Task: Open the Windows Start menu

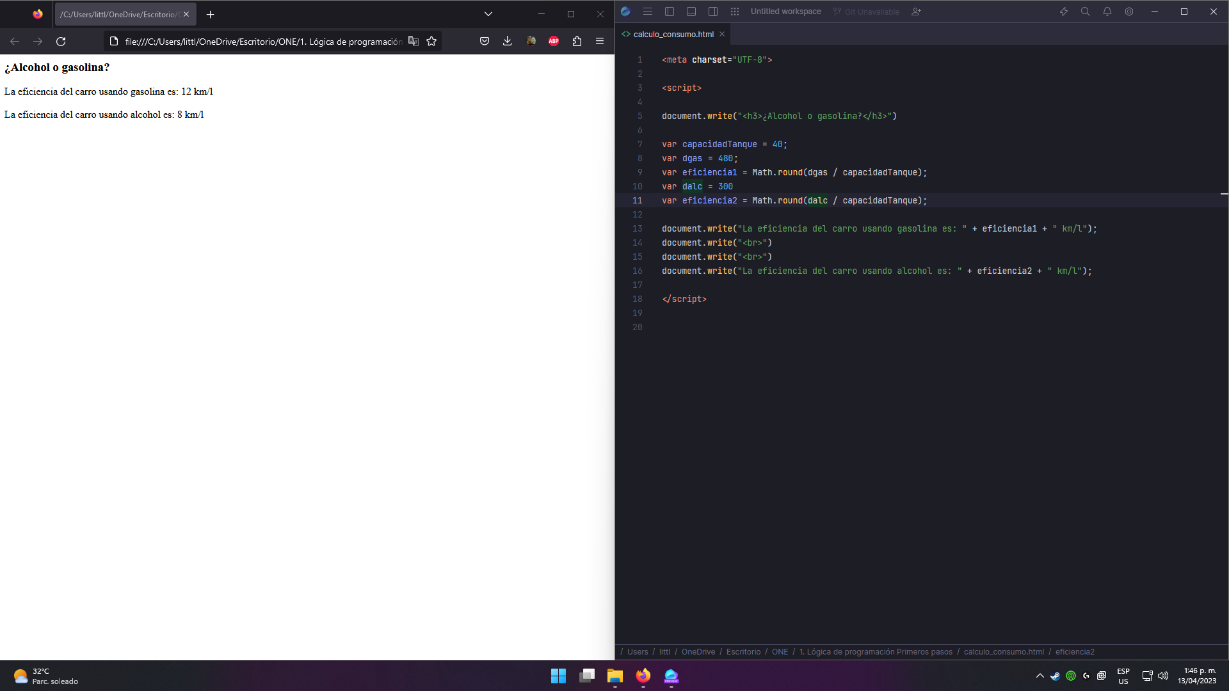Action: (558, 676)
